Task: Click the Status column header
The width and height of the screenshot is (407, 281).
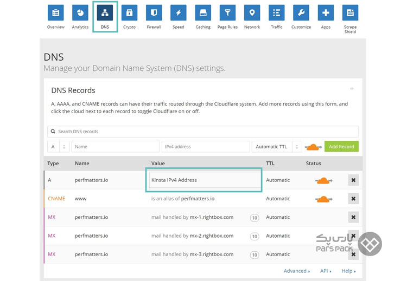Action: click(313, 164)
